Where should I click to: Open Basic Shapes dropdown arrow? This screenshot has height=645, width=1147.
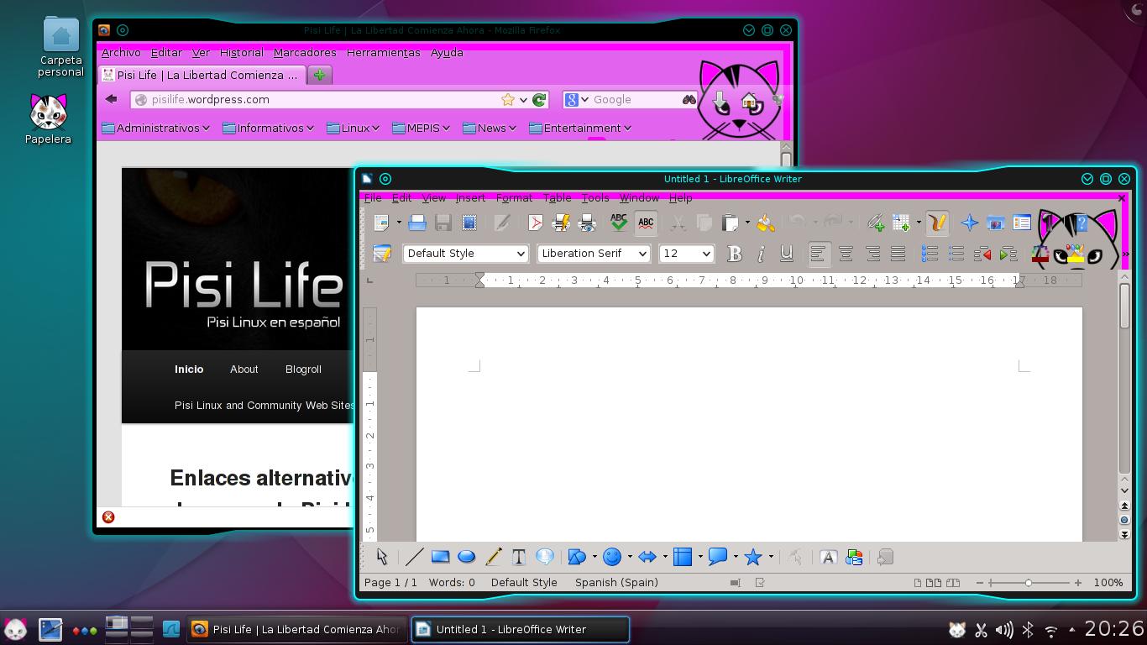tap(594, 557)
